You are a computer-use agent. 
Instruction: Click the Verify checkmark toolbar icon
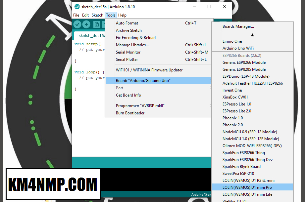(77, 24)
